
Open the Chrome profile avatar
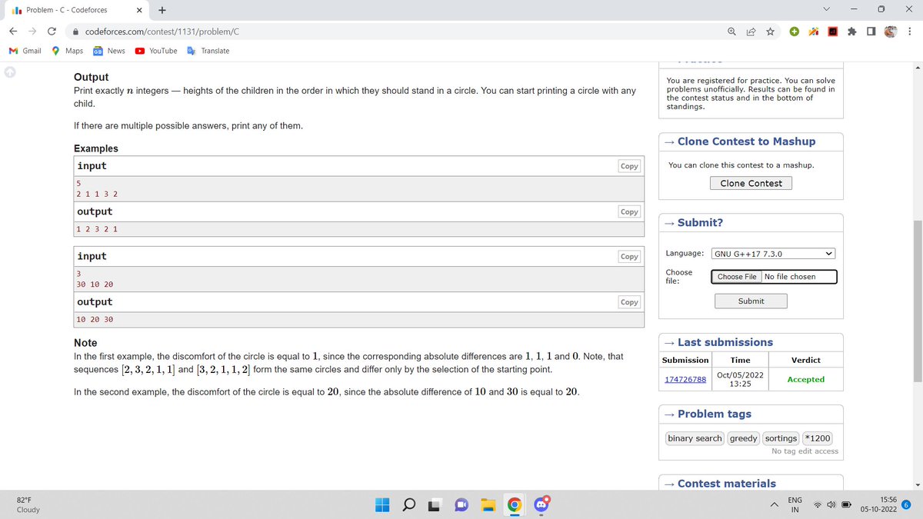coord(891,31)
